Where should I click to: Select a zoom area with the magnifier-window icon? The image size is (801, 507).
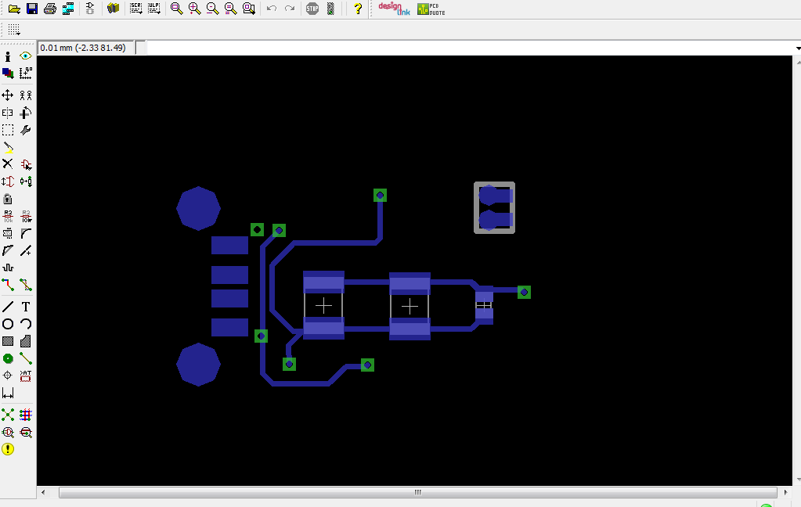[x=249, y=9]
